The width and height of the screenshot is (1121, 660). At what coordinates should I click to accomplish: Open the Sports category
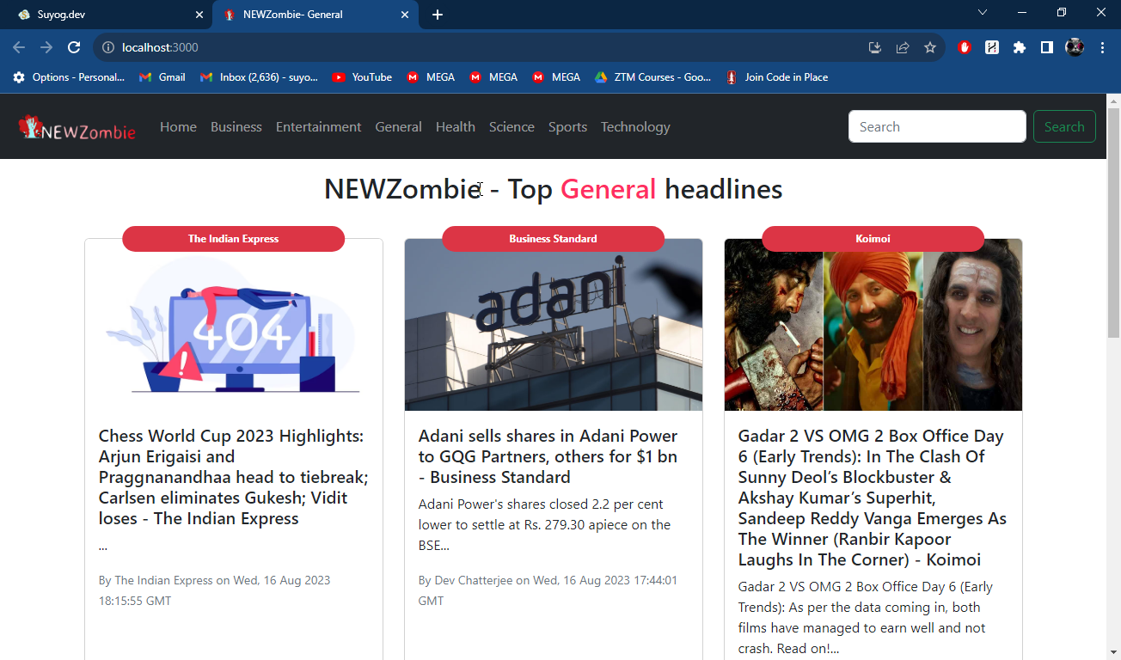click(x=567, y=127)
